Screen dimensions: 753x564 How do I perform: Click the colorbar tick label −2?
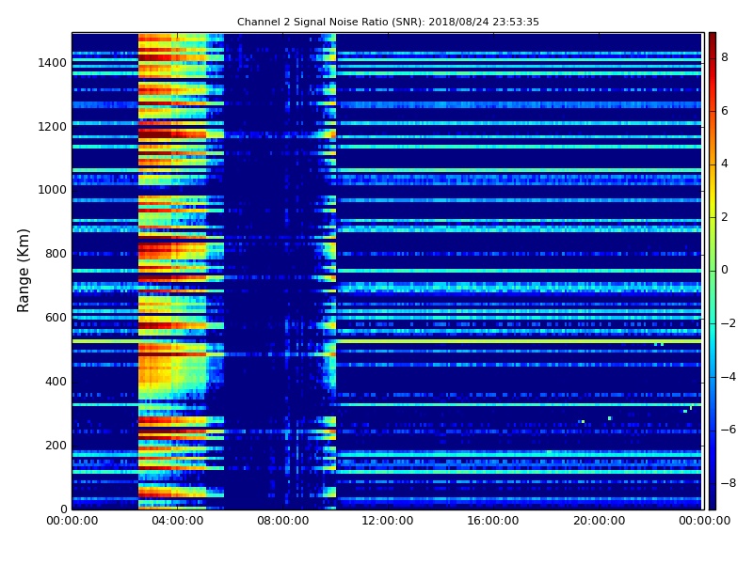click(x=729, y=323)
